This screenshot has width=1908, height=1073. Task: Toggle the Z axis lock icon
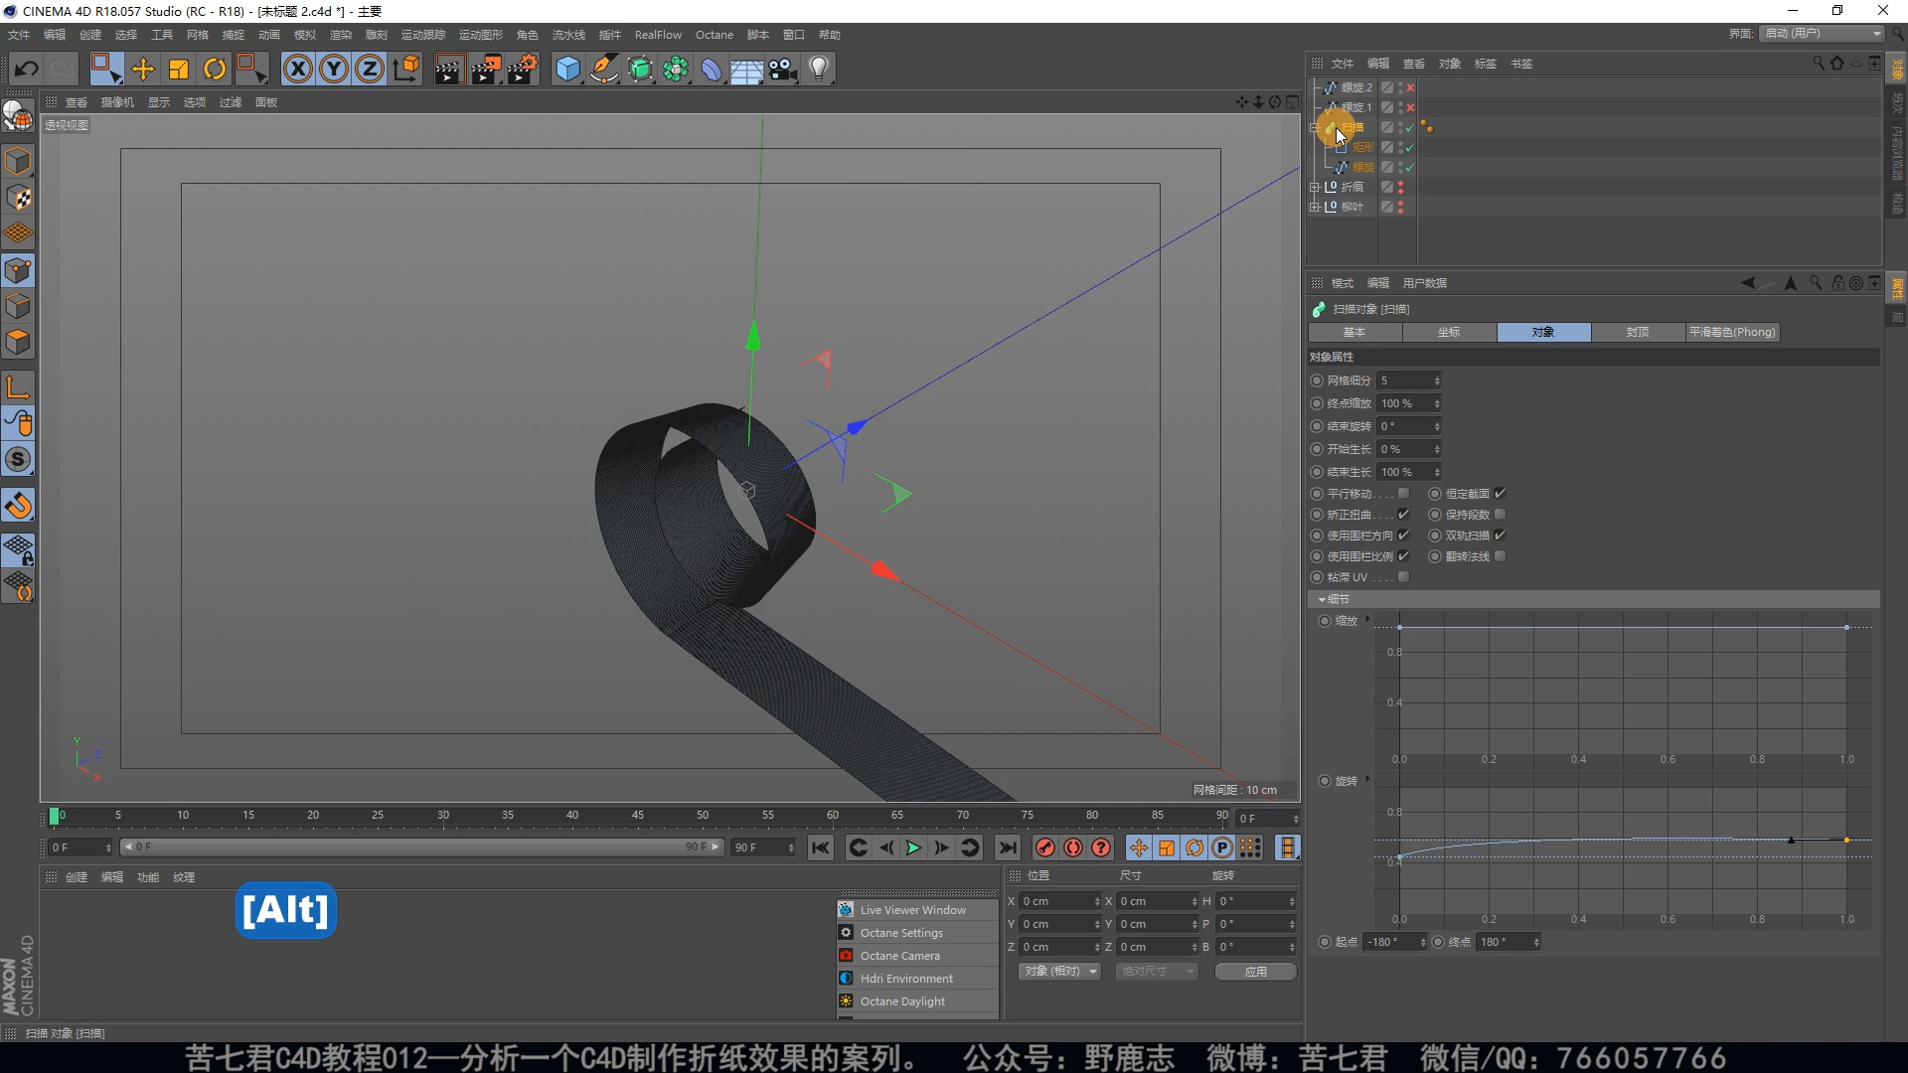(x=370, y=69)
